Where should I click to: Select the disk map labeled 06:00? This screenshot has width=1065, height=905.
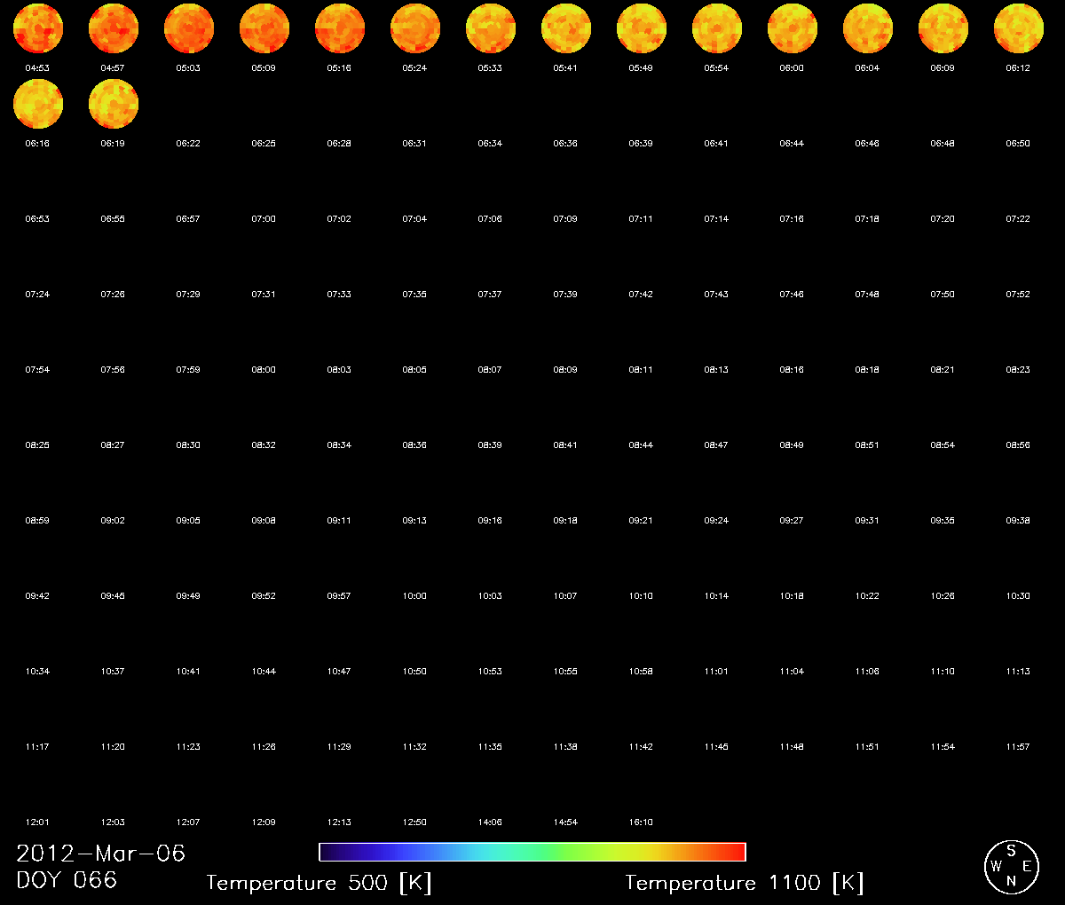click(x=793, y=28)
